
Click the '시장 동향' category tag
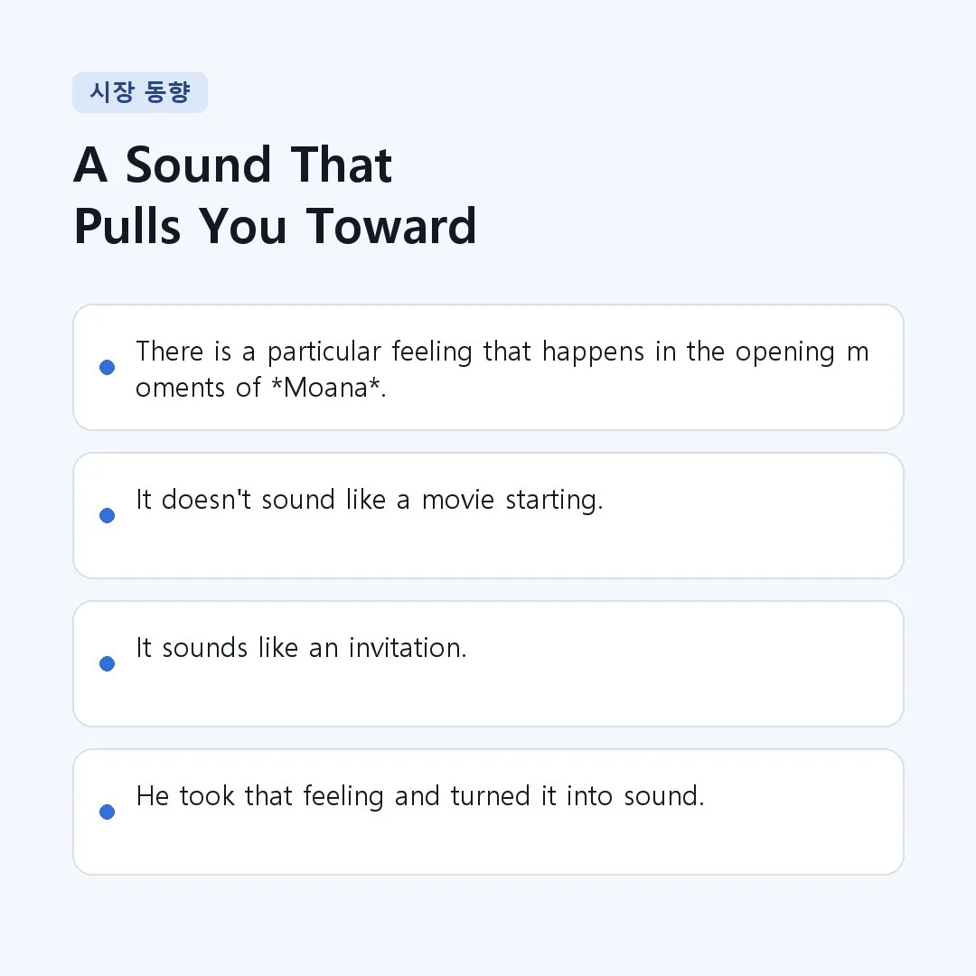[140, 92]
